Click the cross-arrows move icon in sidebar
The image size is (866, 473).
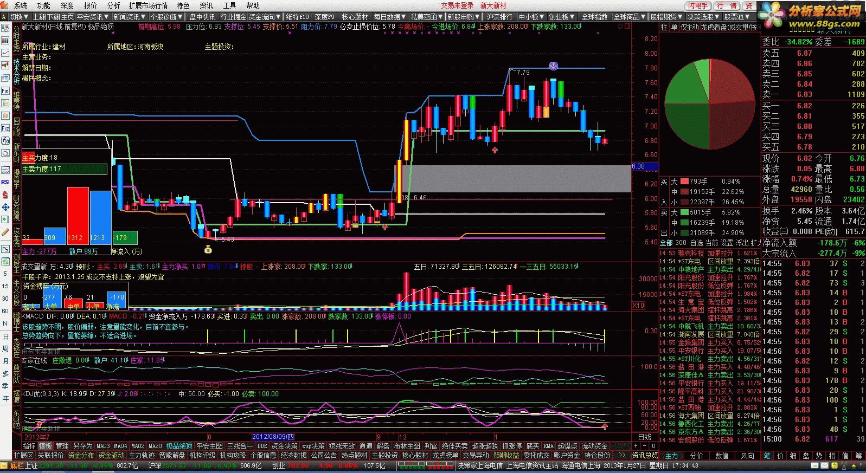pos(5,207)
